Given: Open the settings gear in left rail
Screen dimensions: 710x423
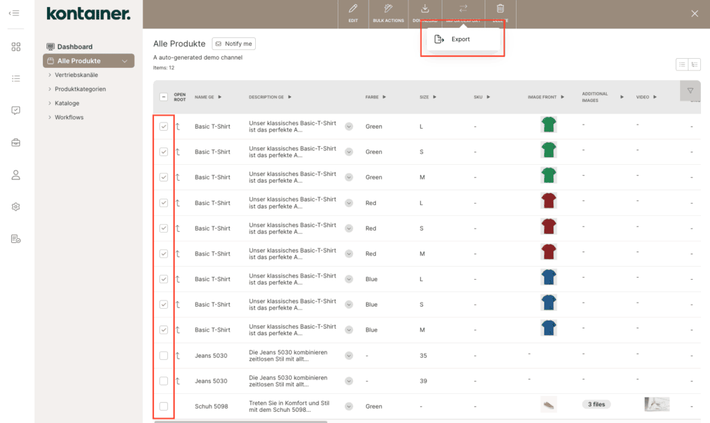Looking at the screenshot, I should click(x=16, y=207).
